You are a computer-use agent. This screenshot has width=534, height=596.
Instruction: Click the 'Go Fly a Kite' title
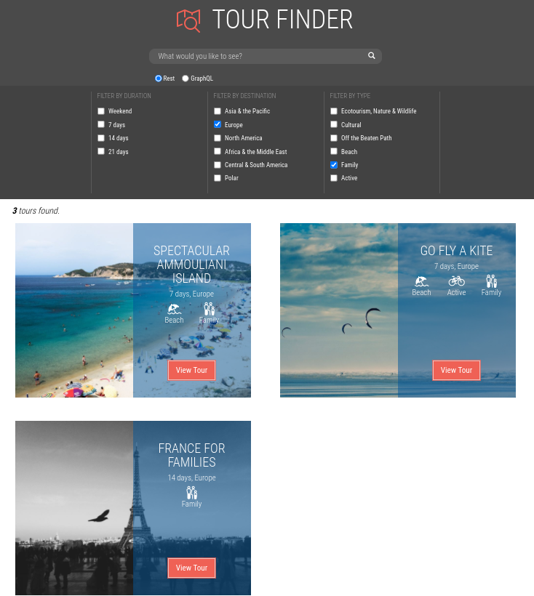pyautogui.click(x=456, y=251)
